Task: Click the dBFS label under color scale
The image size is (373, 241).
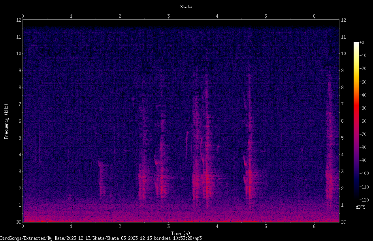Action: coord(360,207)
